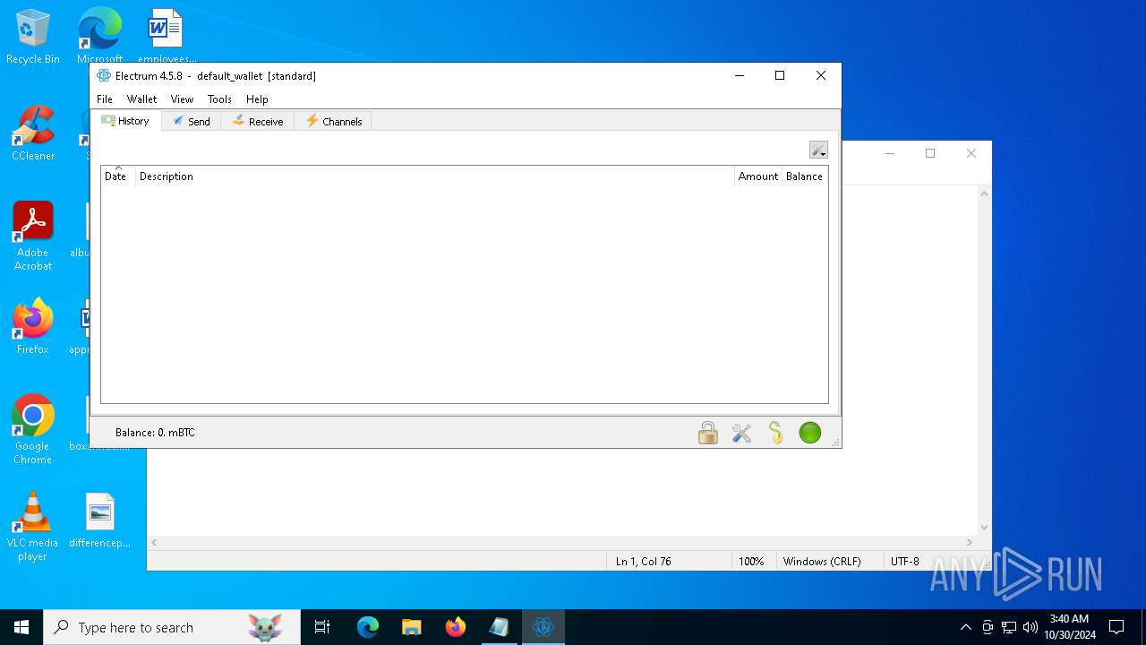
Task: Open Recycle Bin desktop icon
Action: (33, 38)
